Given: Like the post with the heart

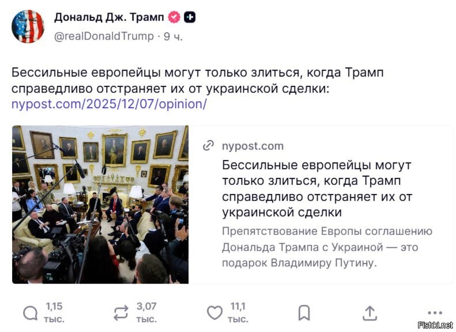Looking at the screenshot, I should click(214, 312).
